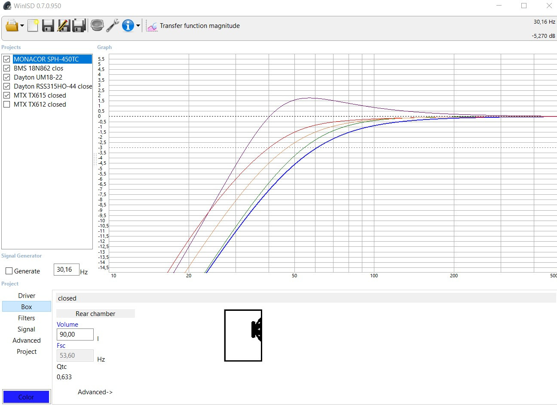Select the Dayton UM18-22 project
Image resolution: width=557 pixels, height=405 pixels.
point(38,77)
